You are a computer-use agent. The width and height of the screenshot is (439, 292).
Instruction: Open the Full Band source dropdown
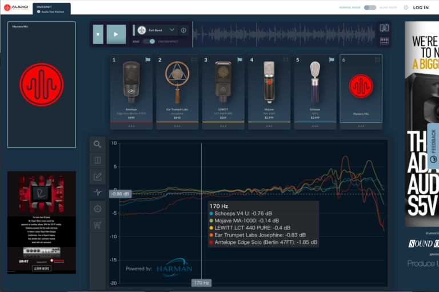pyautogui.click(x=156, y=30)
